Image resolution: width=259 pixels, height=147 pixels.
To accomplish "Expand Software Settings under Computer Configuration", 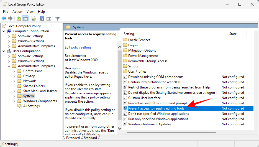I will (x=9, y=36).
